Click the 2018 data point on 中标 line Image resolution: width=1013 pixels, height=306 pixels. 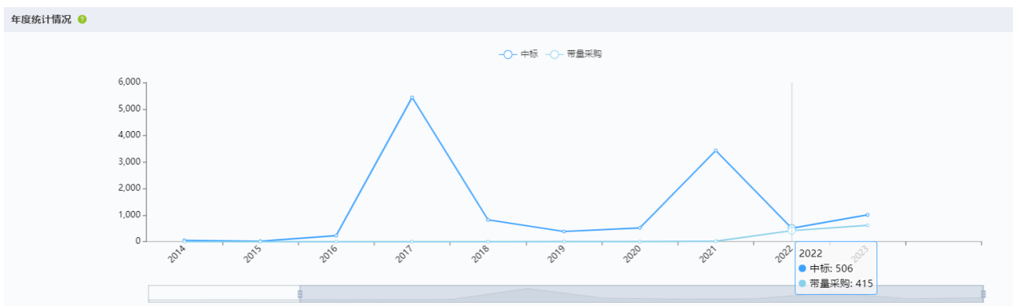click(x=488, y=220)
